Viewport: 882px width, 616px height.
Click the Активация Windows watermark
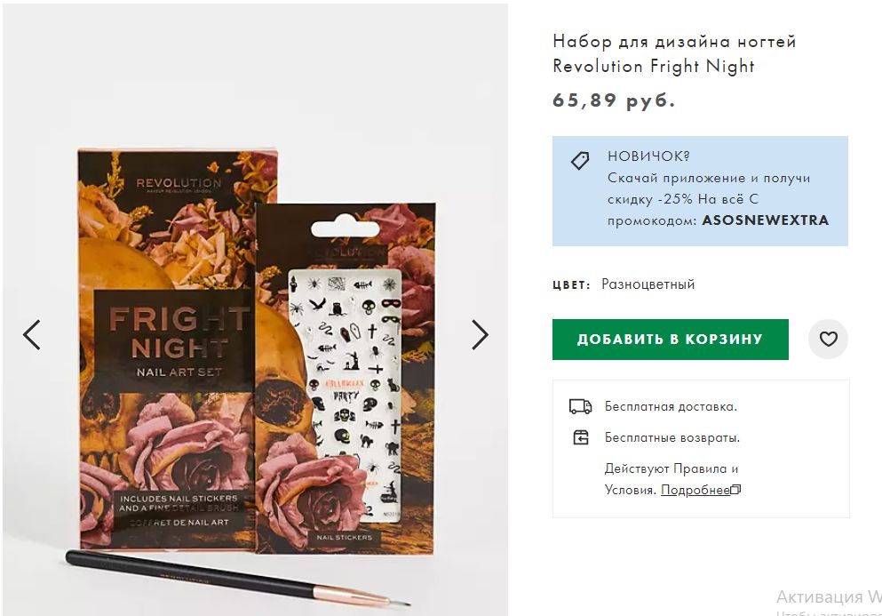click(x=829, y=596)
